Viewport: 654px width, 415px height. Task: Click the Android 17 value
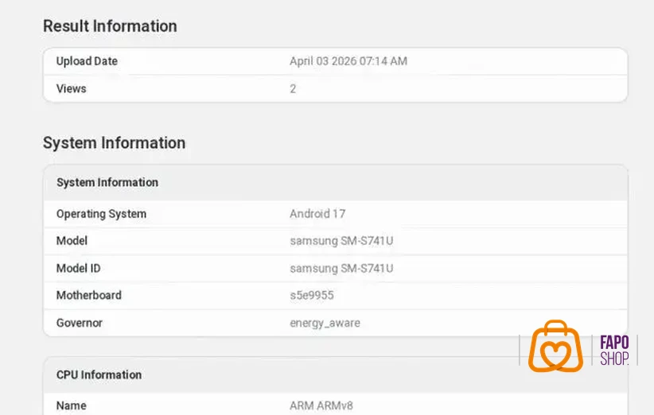tap(317, 214)
